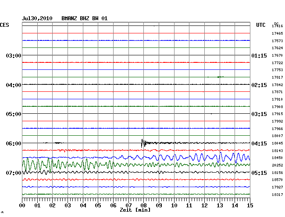Click the DC value "17908"

278,107
